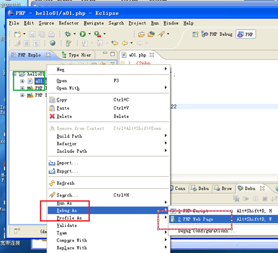Switch to the PHP perspective button
The width and height of the screenshot is (278, 253).
click(x=245, y=34)
